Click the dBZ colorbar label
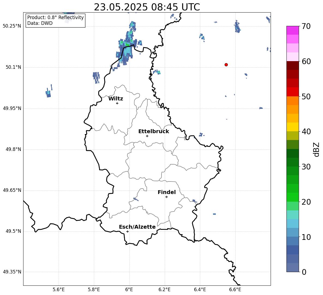The image size is (323, 295). [x=317, y=149]
